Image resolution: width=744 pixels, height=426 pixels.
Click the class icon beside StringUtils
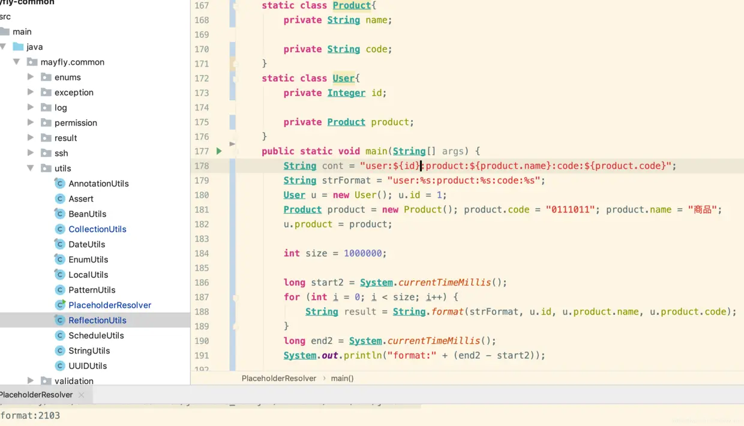click(59, 350)
